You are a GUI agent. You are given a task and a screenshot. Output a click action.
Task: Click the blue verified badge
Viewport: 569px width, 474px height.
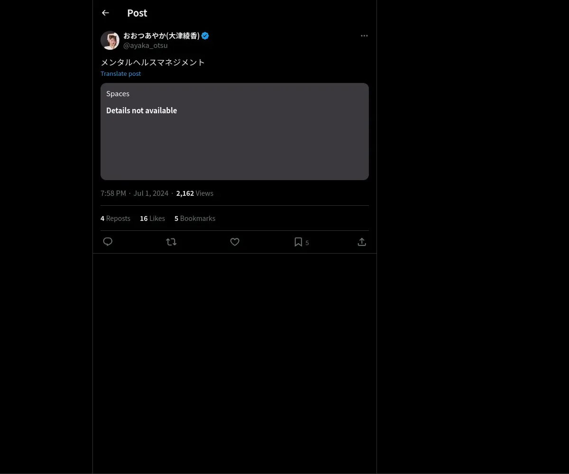205,36
